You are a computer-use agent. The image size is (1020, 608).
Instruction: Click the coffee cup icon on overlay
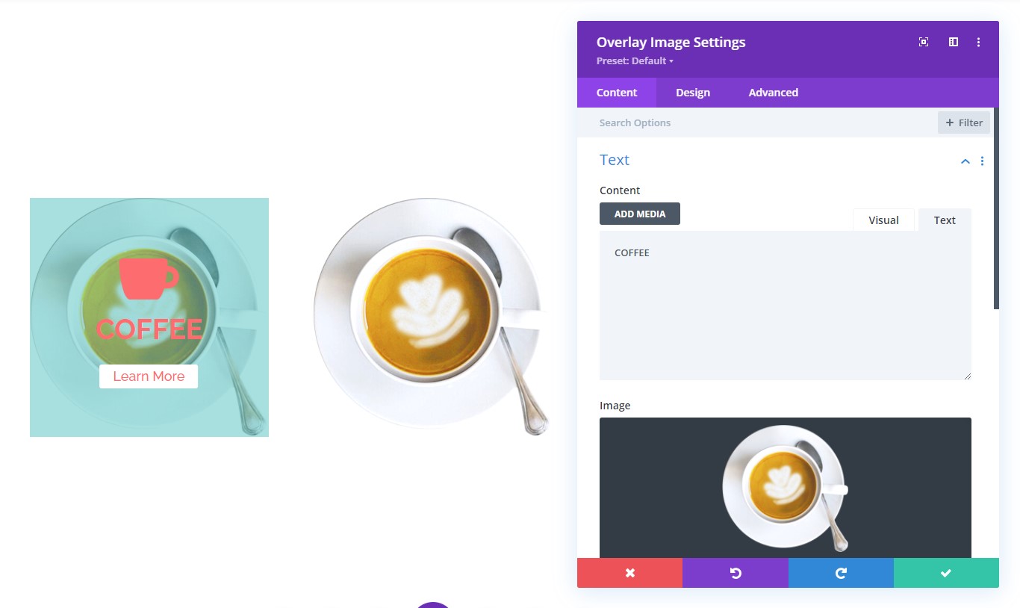coord(149,279)
